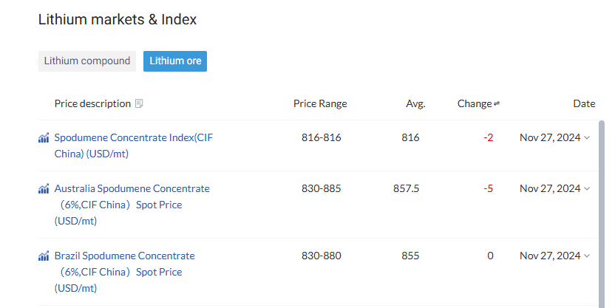
Task: Open Spodumene Concentrate Index(CIF China) link
Action: coord(133,146)
